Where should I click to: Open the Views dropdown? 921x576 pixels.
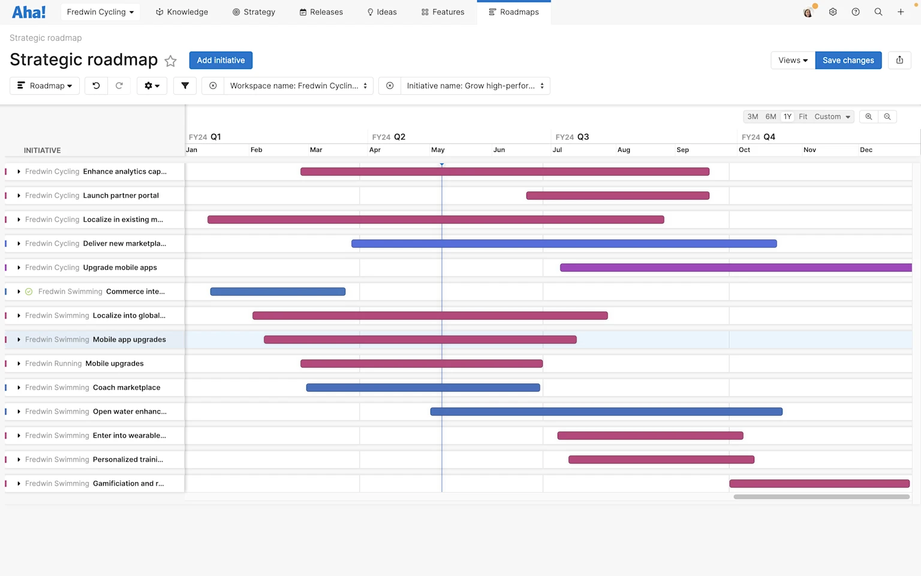pyautogui.click(x=793, y=60)
